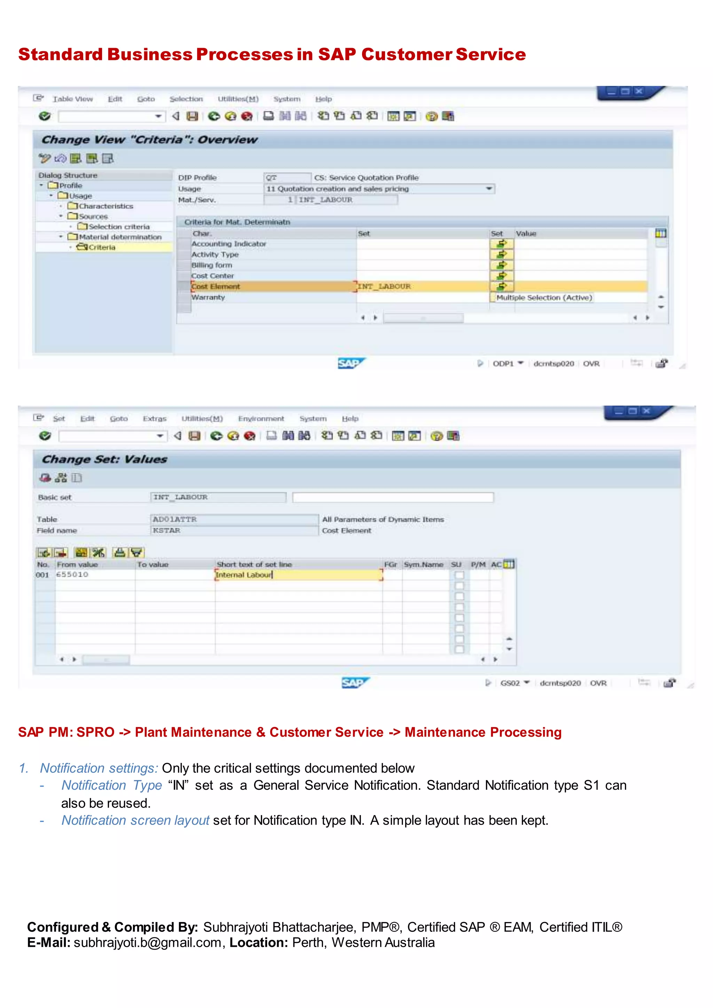The height and width of the screenshot is (1008, 713).
Task: Click the Insert Line icon above set values table
Action: point(44,553)
